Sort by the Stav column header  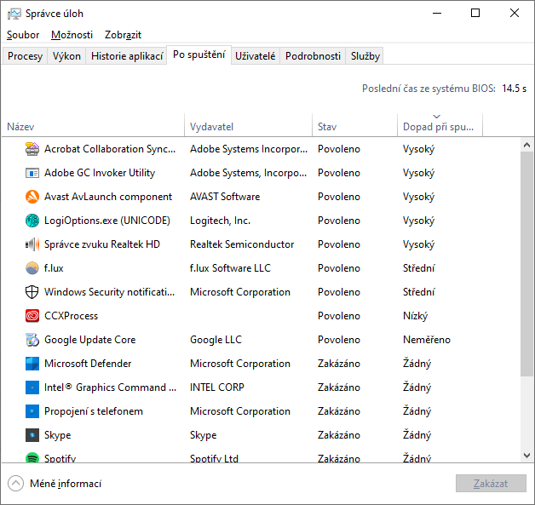click(x=355, y=125)
